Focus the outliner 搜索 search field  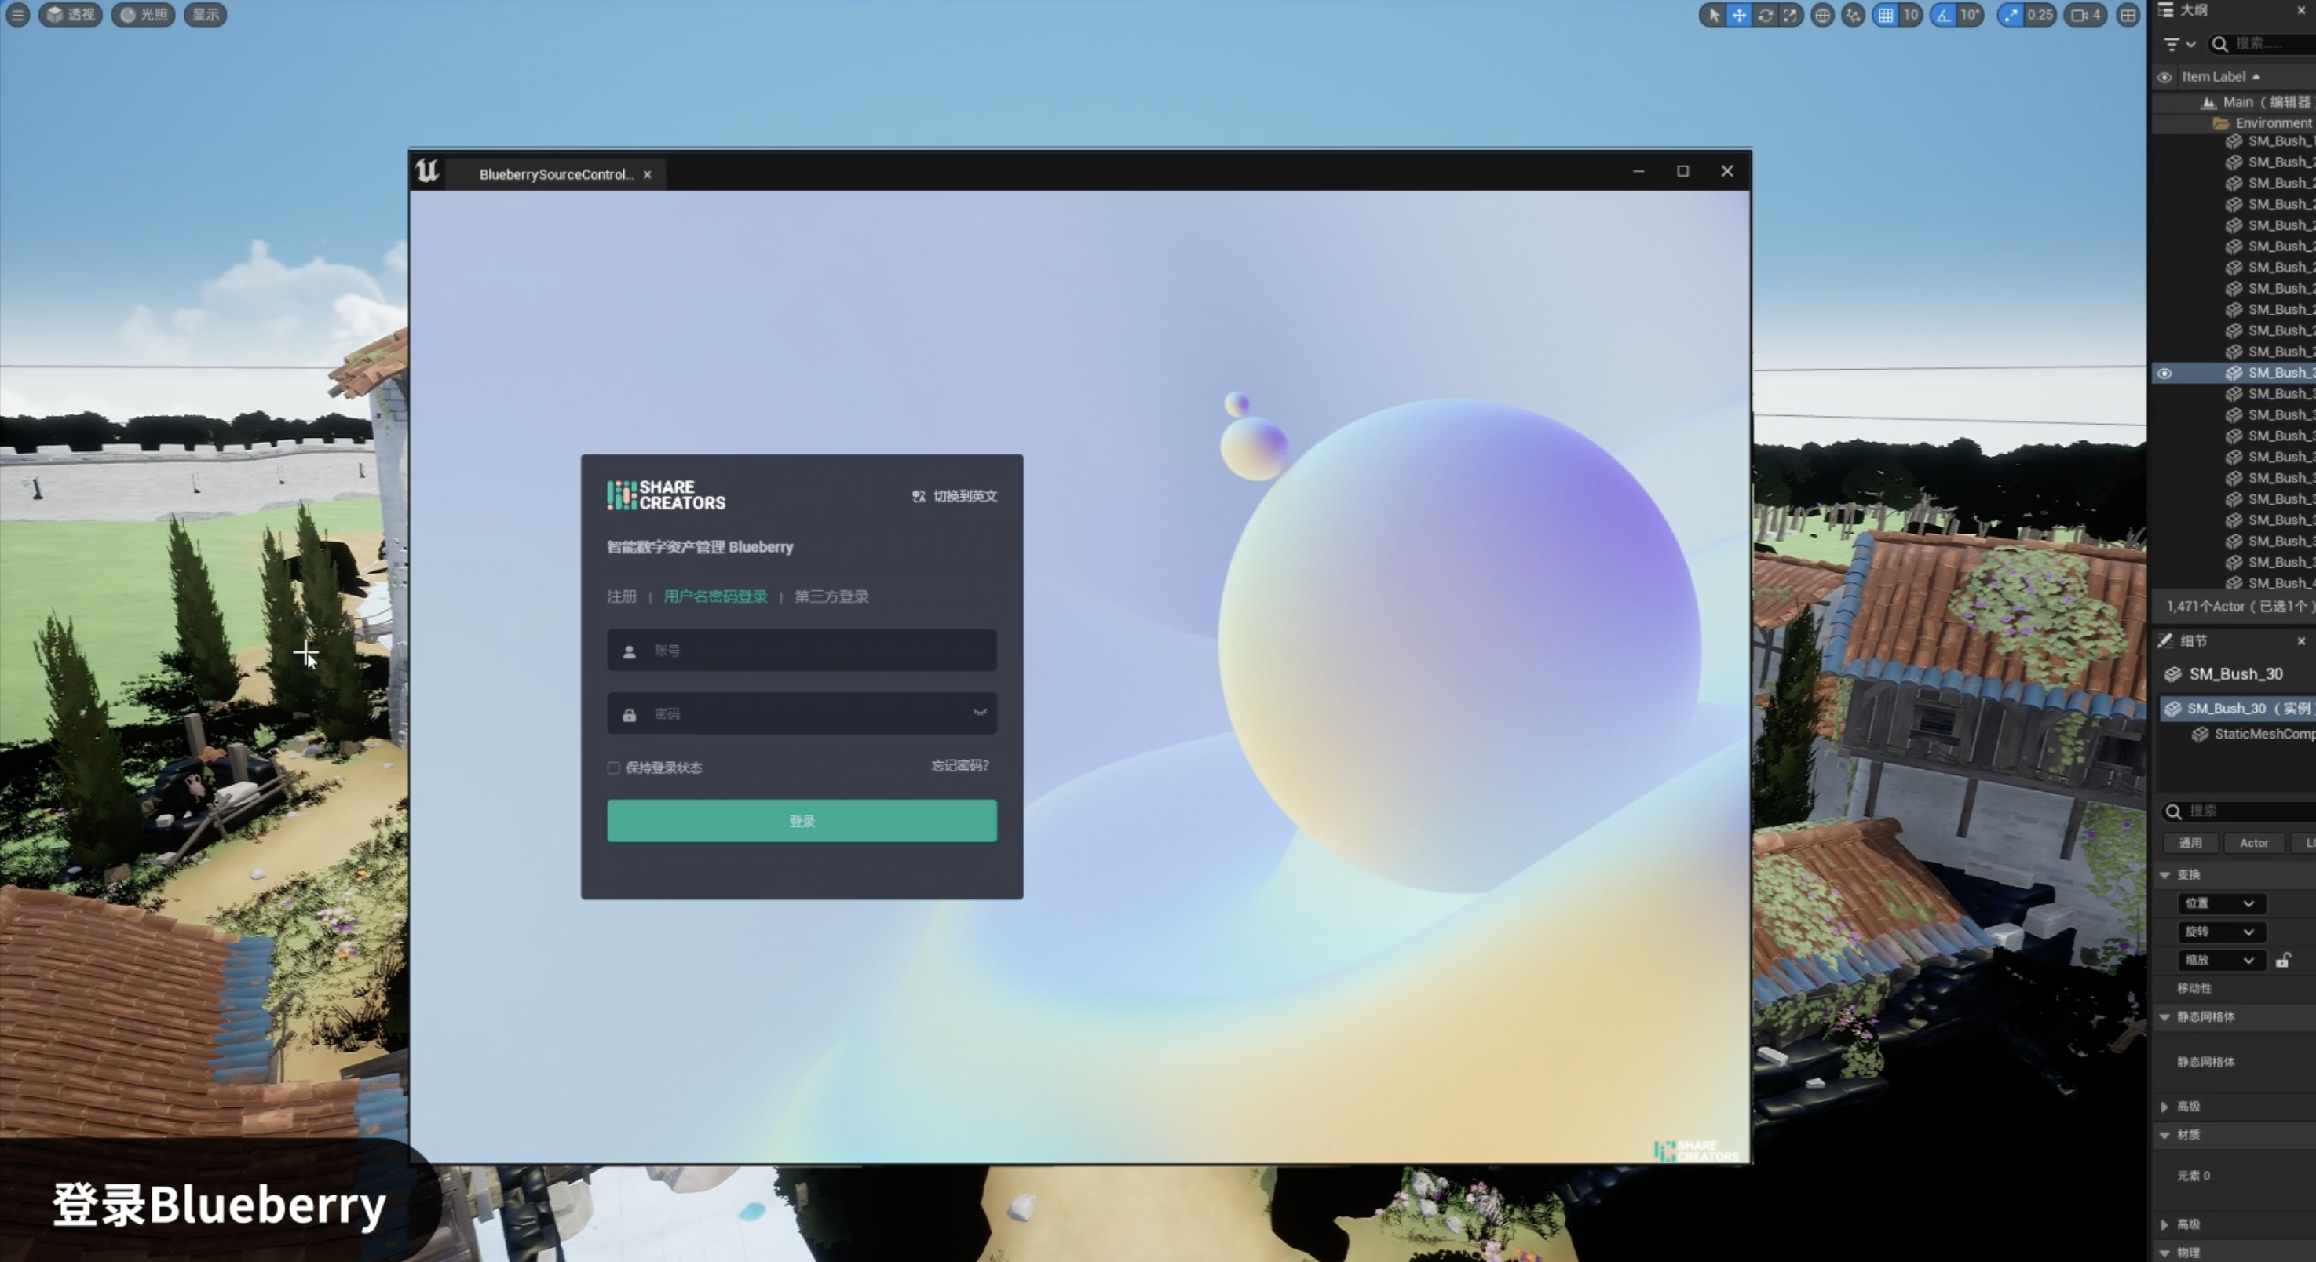(2267, 43)
